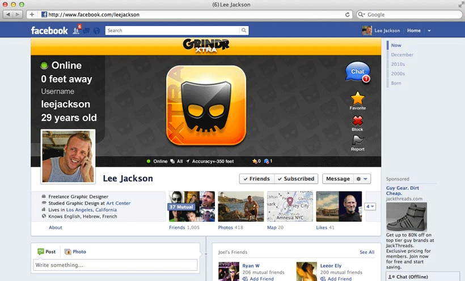
Task: Click the Report flag icon
Action: pos(357,141)
